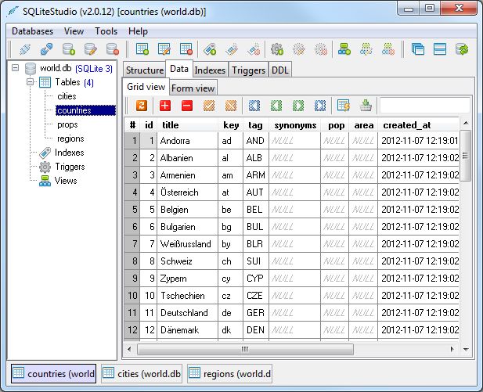Click the filter input field
This screenshot has height=392, width=483.
click(x=425, y=106)
